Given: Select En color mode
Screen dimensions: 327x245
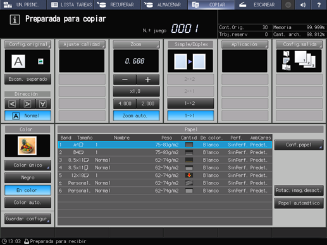Looking at the screenshot, I should pos(28,190).
